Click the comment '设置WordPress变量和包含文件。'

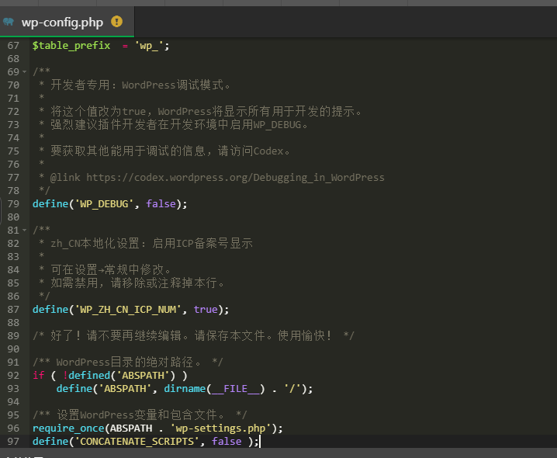pos(140,415)
